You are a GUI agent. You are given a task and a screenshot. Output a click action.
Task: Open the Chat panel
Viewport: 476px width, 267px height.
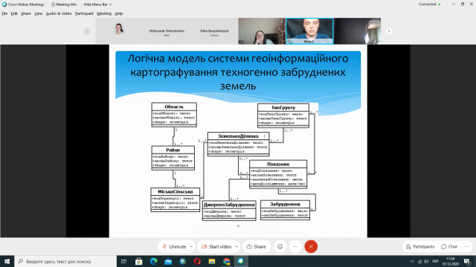pyautogui.click(x=449, y=247)
